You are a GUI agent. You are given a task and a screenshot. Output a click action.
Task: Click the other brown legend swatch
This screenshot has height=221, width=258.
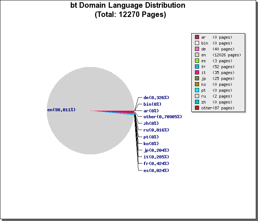[197, 108]
